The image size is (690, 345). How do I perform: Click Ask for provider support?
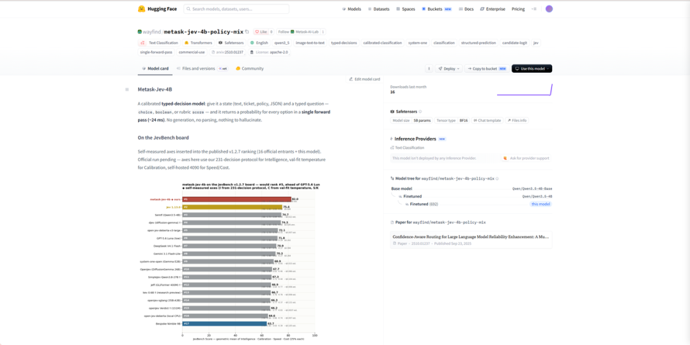click(x=526, y=158)
